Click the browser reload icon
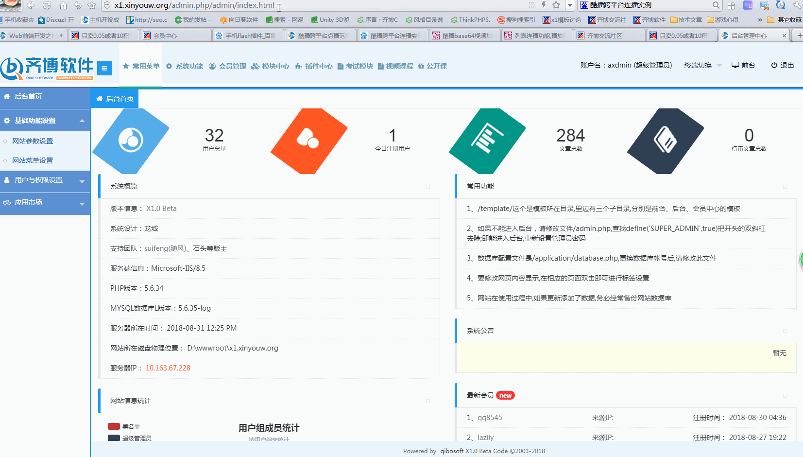 click(47, 5)
